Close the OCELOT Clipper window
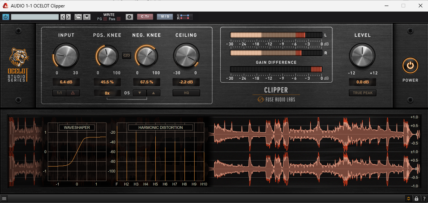The height and width of the screenshot is (203, 428). (420, 6)
